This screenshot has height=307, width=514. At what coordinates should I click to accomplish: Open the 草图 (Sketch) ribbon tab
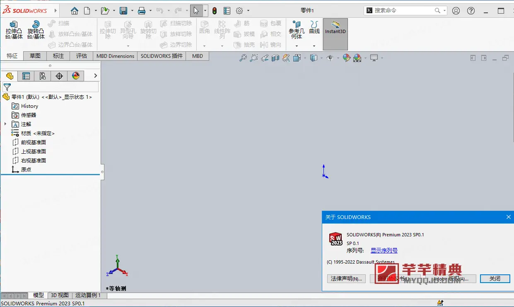click(x=35, y=56)
